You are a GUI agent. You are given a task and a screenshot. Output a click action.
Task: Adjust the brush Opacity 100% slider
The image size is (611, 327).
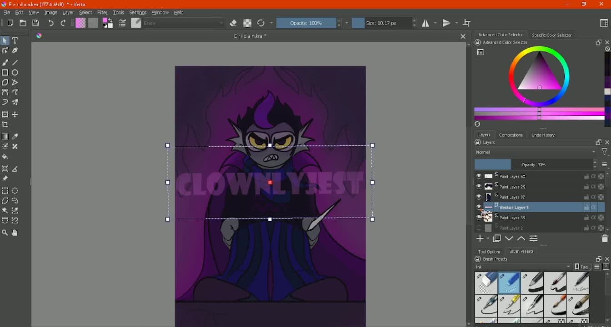pos(306,23)
